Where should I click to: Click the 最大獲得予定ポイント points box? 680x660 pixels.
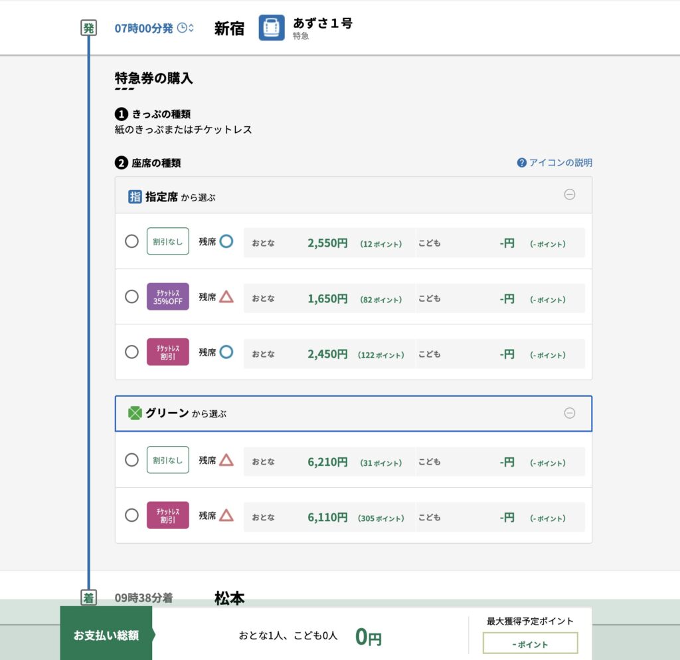(530, 643)
